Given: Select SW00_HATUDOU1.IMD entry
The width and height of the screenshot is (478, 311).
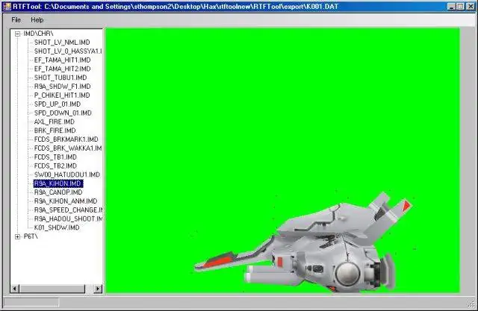Looking at the screenshot, I should click(67, 175).
